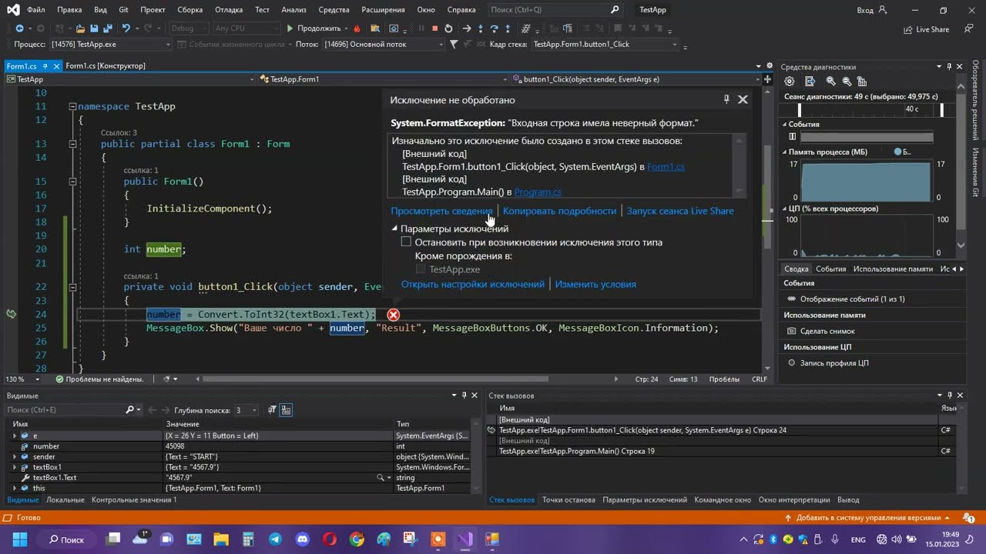Collapse the 'События' diagnostics section
This screenshot has width=986, height=554.
click(786, 125)
